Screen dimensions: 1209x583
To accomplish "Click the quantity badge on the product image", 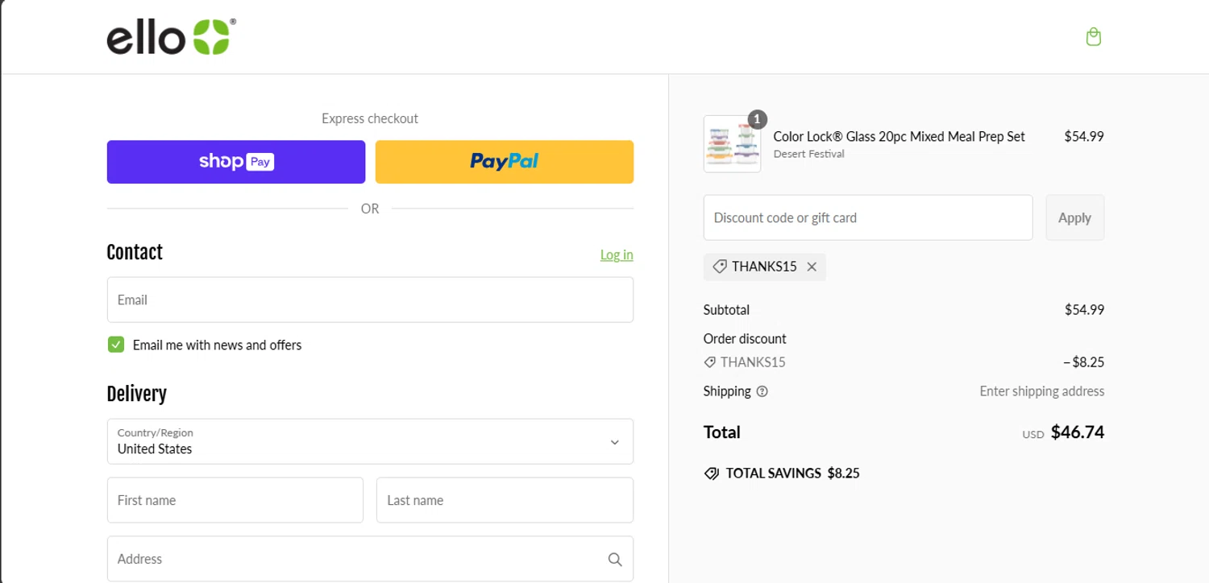I will (x=757, y=119).
